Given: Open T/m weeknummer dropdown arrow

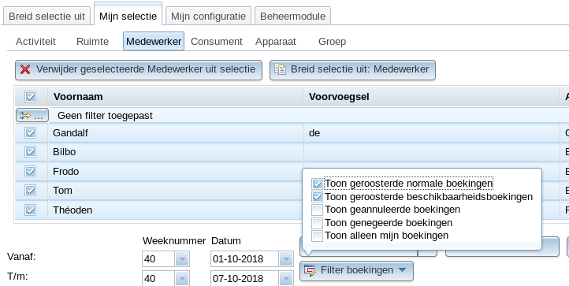Looking at the screenshot, I should 182,279.
